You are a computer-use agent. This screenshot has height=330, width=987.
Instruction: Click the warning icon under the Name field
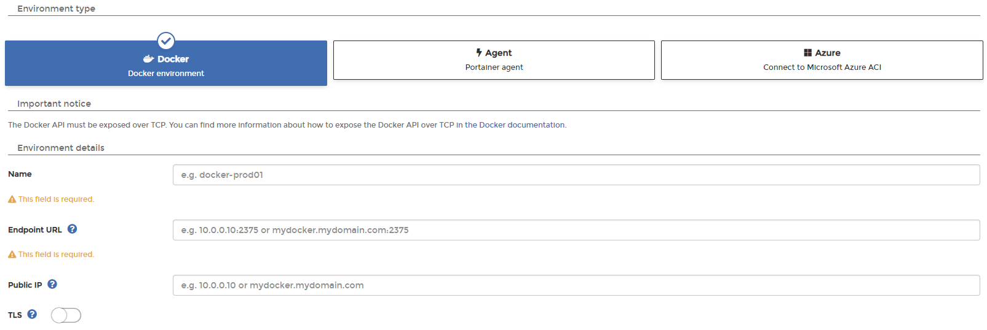pos(12,199)
